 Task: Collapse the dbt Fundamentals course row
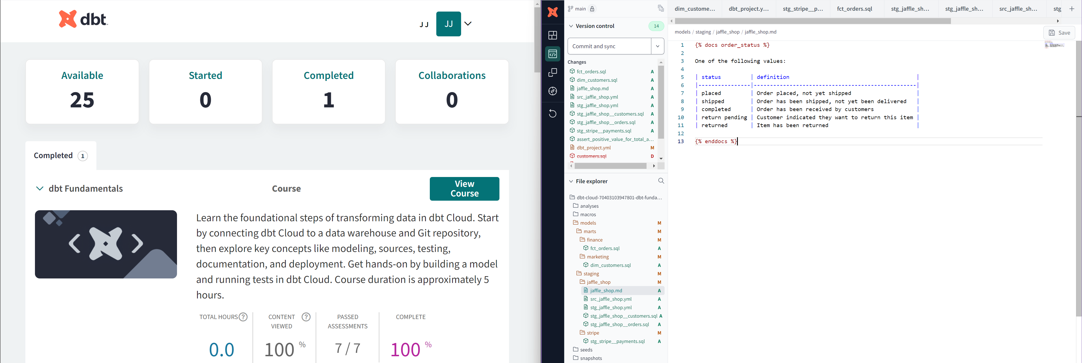click(x=39, y=189)
